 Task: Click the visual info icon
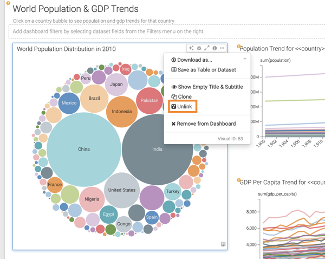[214, 49]
